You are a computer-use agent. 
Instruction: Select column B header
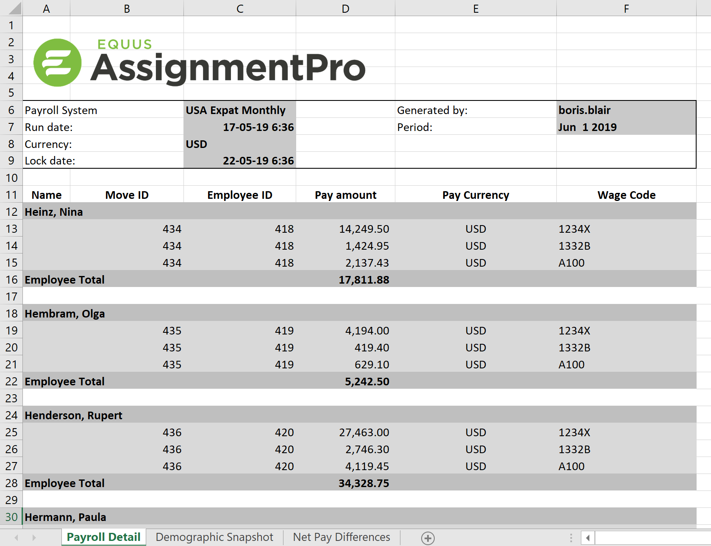tap(127, 8)
